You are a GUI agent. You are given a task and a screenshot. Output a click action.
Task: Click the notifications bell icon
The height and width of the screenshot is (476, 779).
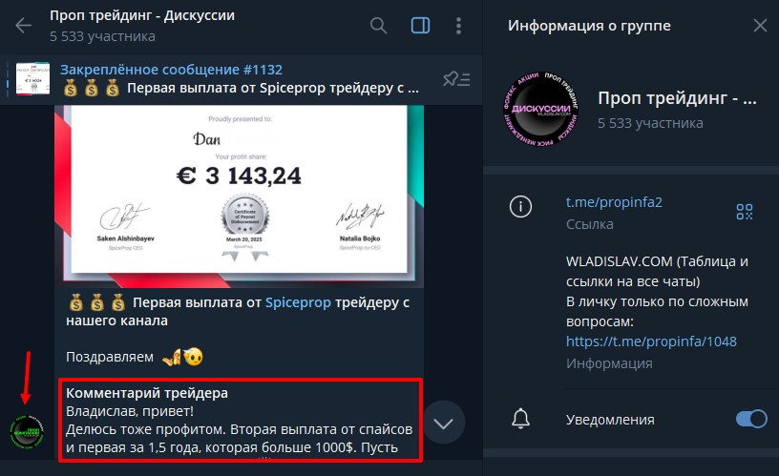[520, 419]
